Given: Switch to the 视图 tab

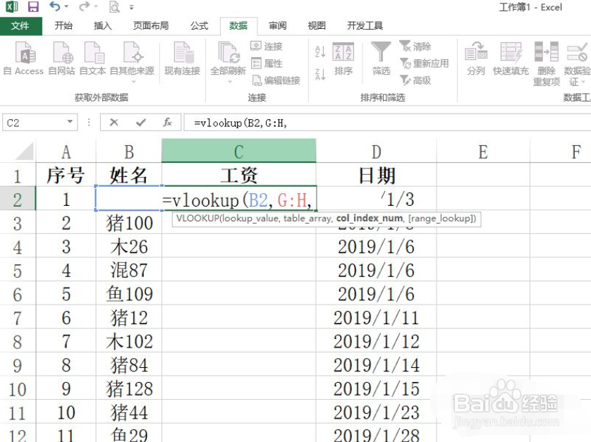Looking at the screenshot, I should (x=317, y=25).
